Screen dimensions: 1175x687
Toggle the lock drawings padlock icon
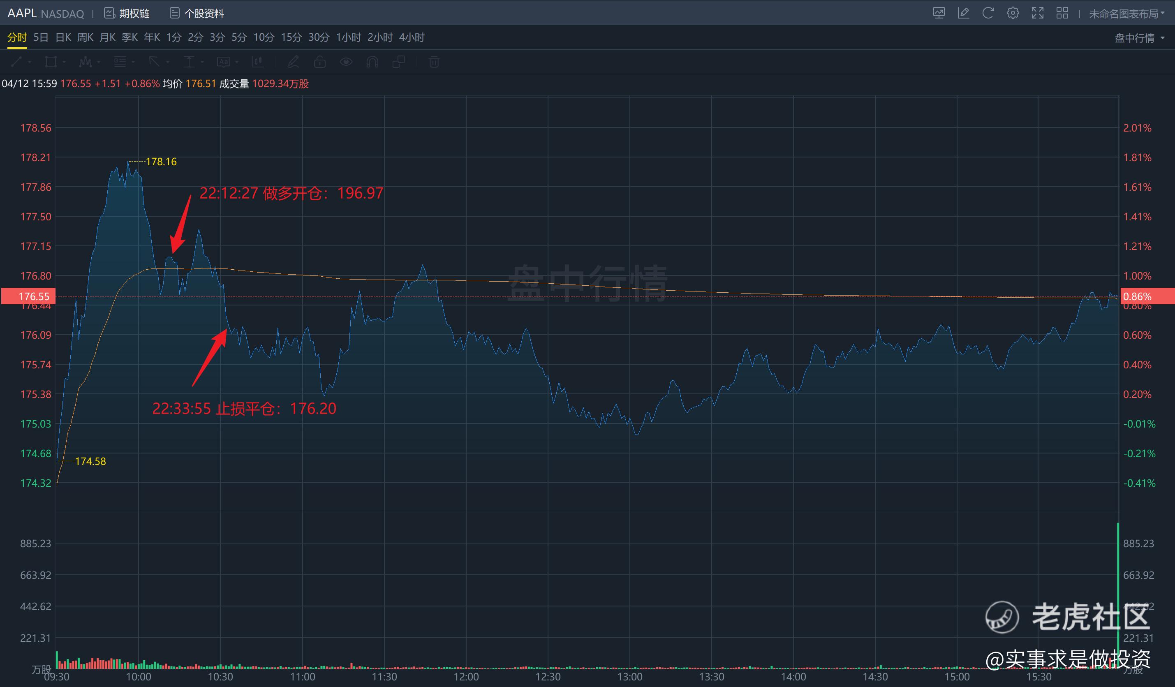coord(319,62)
